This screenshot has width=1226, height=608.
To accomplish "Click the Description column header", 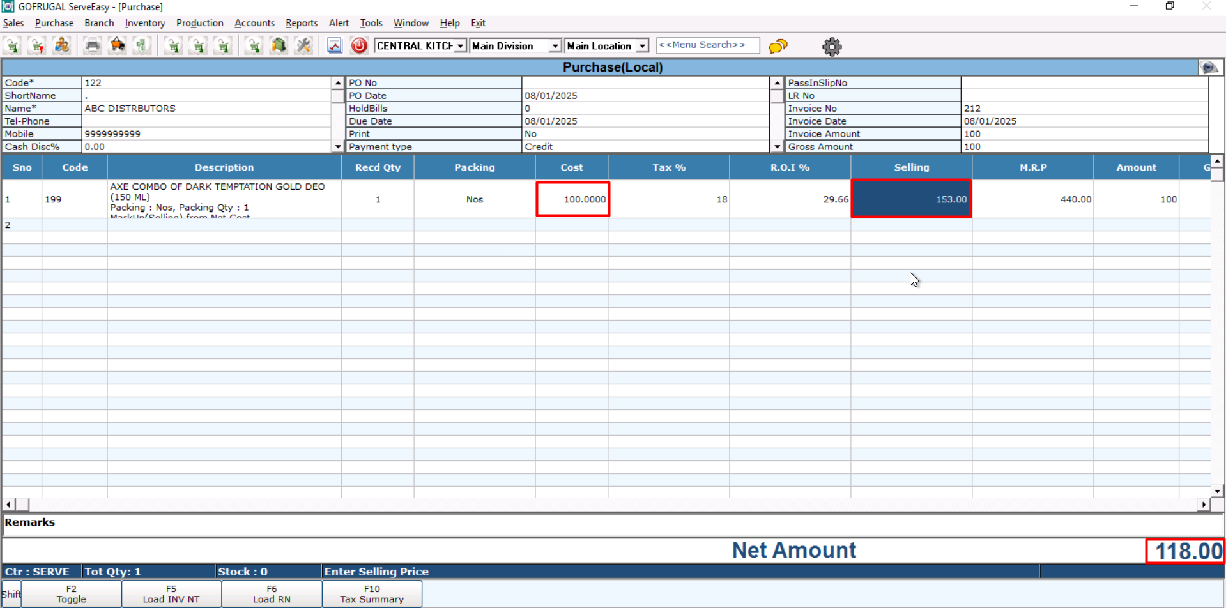I will (x=224, y=167).
